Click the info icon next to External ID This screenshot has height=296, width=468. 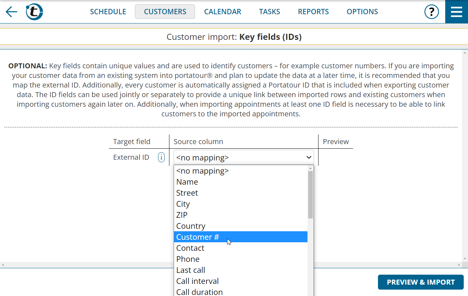[161, 157]
